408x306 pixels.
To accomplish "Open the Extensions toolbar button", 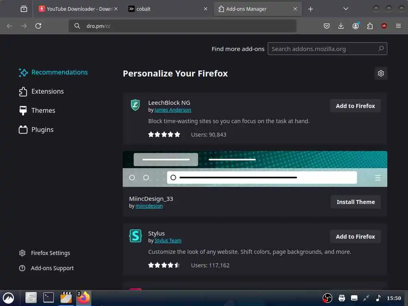I will click(x=370, y=26).
